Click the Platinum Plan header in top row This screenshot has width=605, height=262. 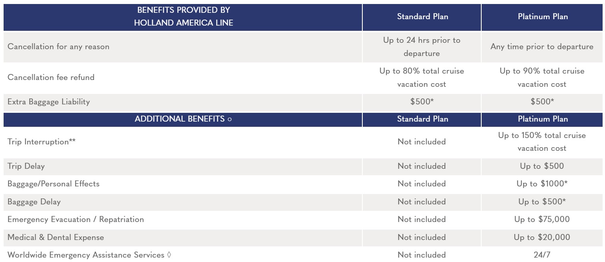543,17
